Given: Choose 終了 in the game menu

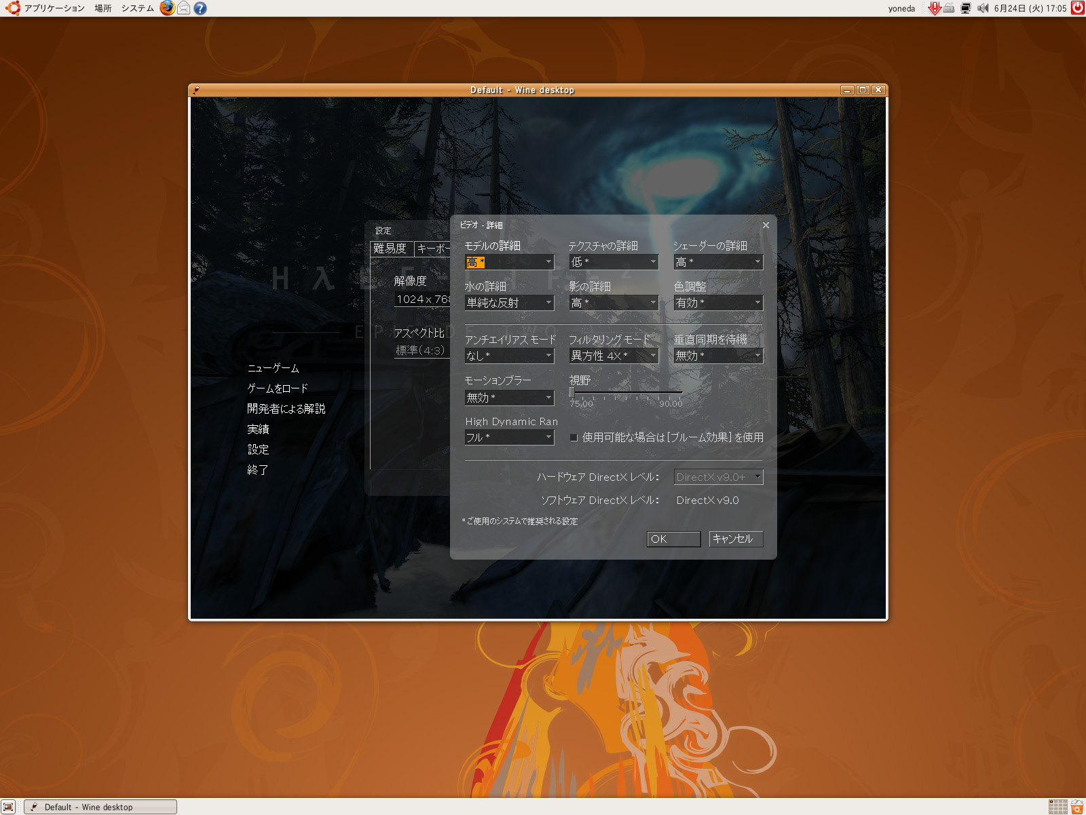Looking at the screenshot, I should [x=258, y=470].
